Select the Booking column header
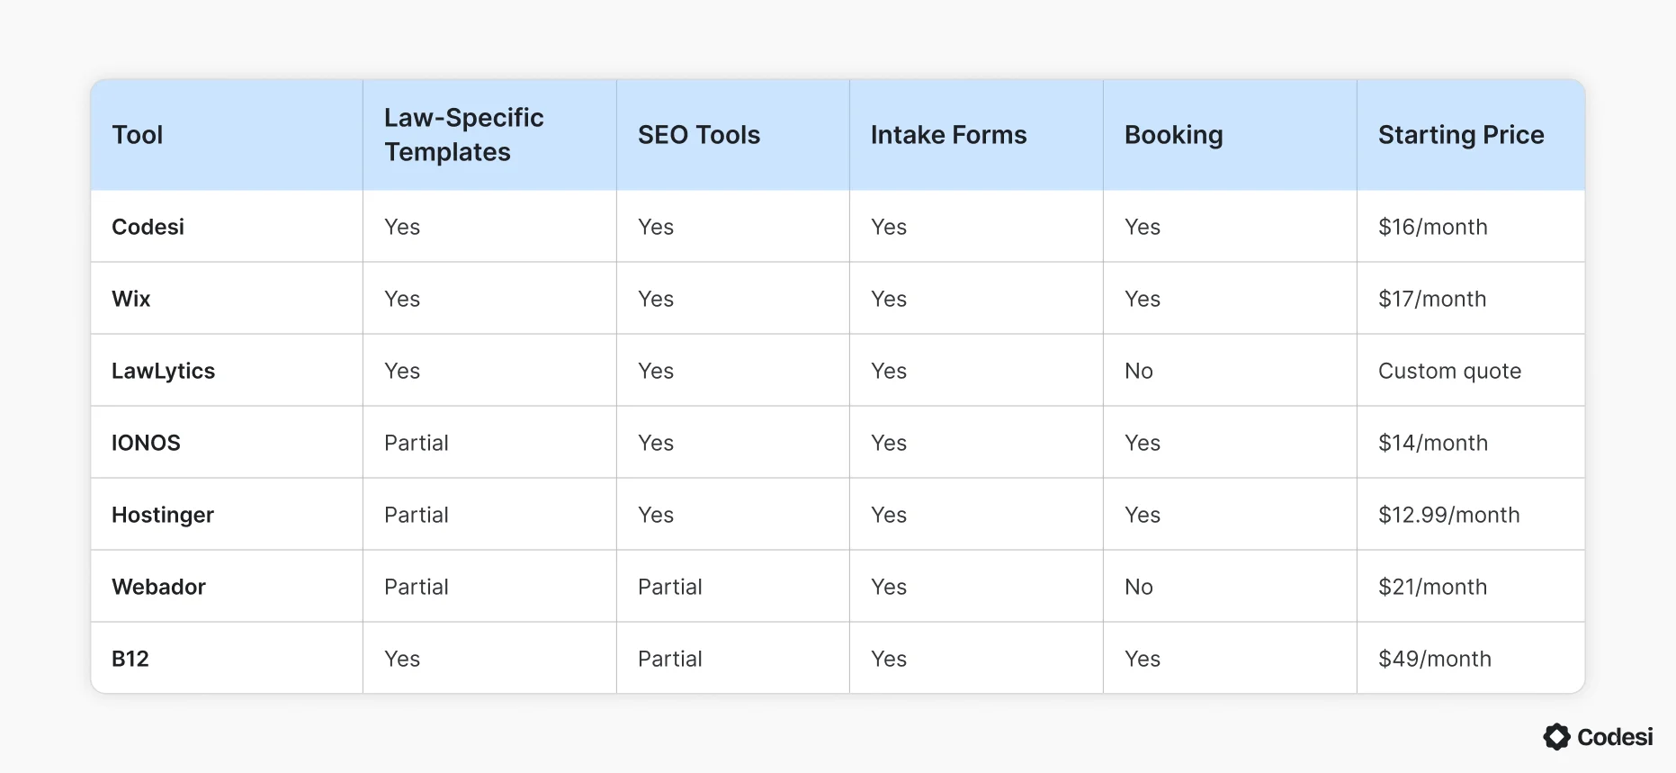The width and height of the screenshot is (1676, 773). point(1173,135)
